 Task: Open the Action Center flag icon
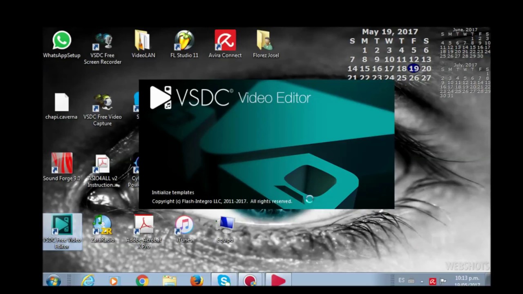click(443, 281)
